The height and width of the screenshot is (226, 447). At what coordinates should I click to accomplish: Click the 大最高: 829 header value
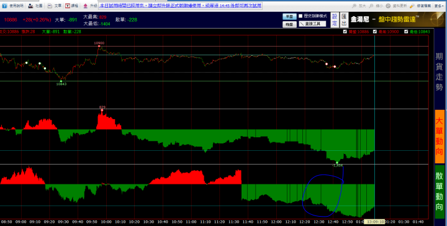pos(95,17)
